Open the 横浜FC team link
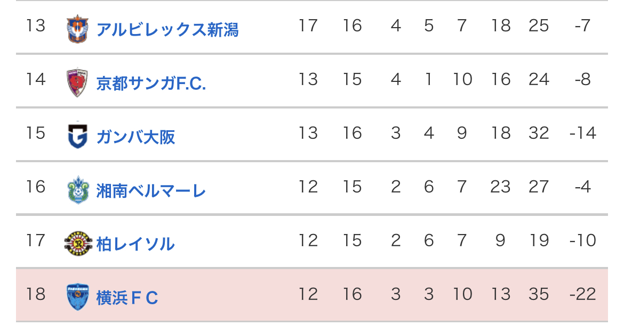Viewport: 624px width, 326px height. 127,298
